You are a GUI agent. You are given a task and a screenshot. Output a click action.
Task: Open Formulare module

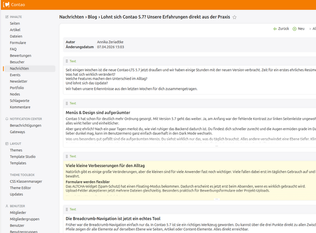(18, 43)
